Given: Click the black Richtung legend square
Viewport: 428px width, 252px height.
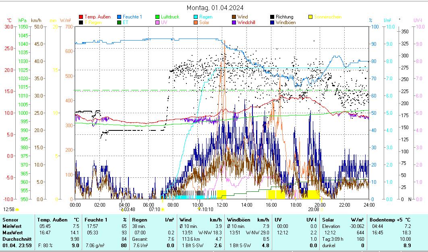Looking at the screenshot, I should tap(272, 17).
